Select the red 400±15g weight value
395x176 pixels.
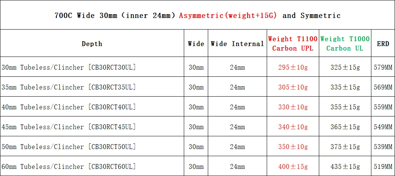pos(293,166)
